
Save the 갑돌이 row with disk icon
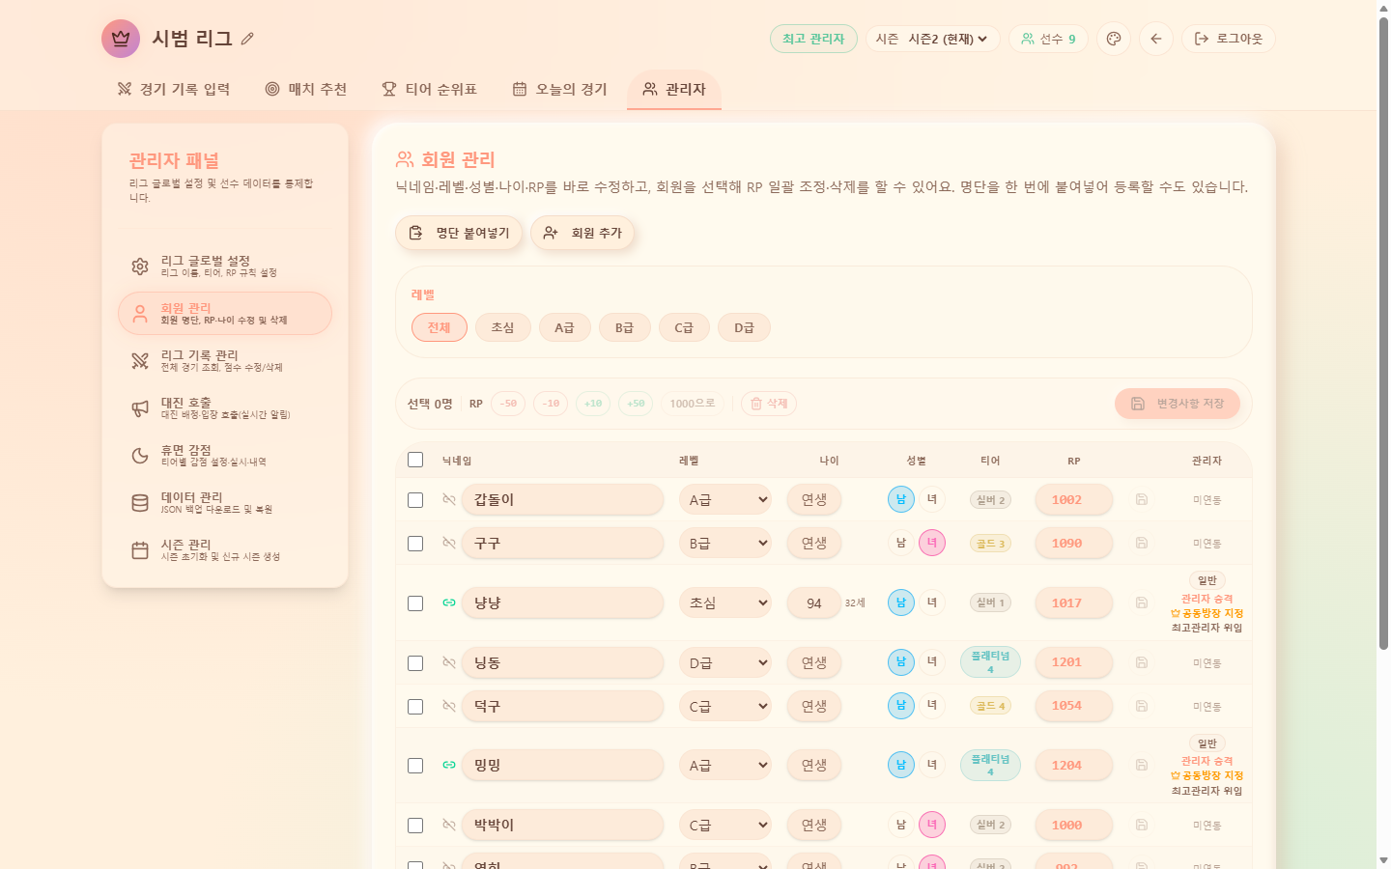click(x=1142, y=499)
